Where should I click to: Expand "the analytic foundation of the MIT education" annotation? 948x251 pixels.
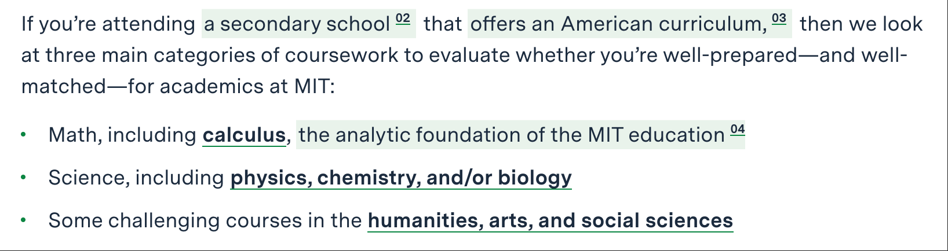click(511, 135)
